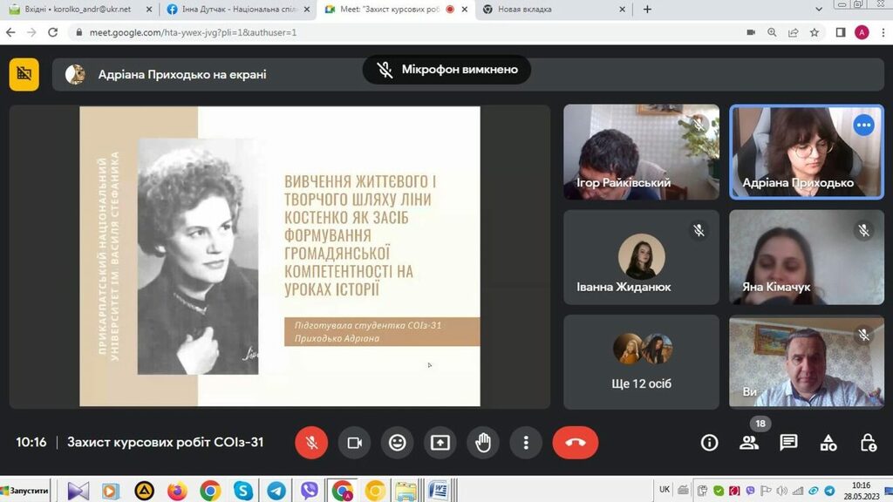Open the chat messages panel
Screen dimensions: 893x502
click(x=788, y=443)
